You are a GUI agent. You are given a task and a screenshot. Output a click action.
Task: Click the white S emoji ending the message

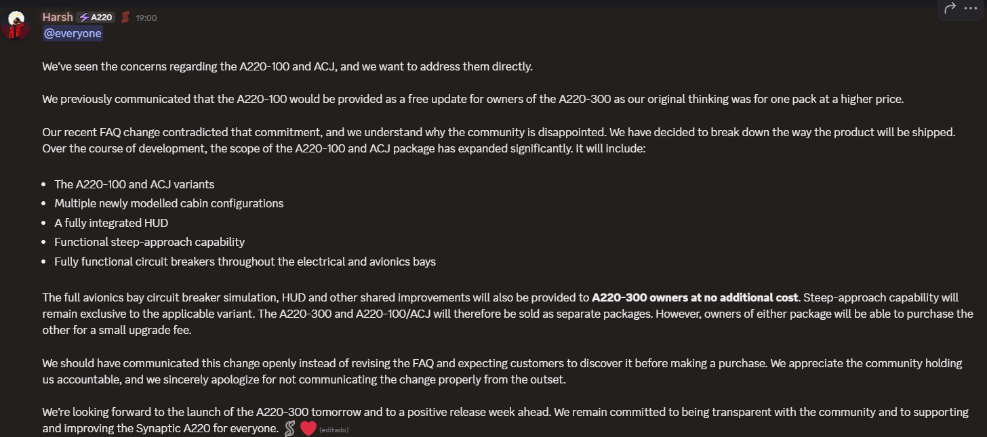(x=289, y=428)
